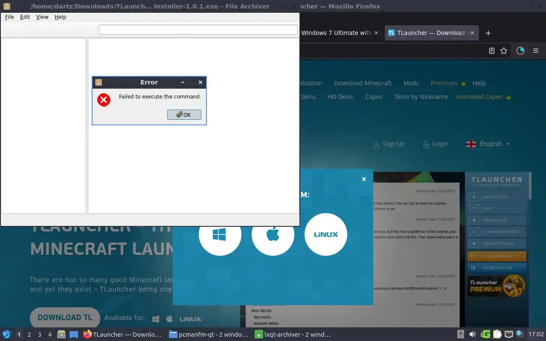
Task: Click the Windows icon beside Available for
Action: 156,319
